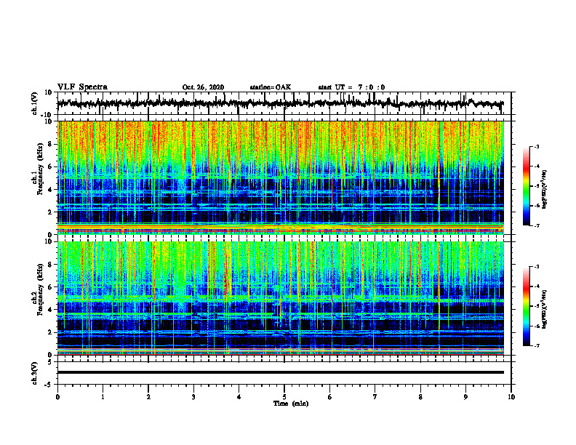Click time axis tick label "1"
The height and width of the screenshot is (445, 576).
[103, 397]
